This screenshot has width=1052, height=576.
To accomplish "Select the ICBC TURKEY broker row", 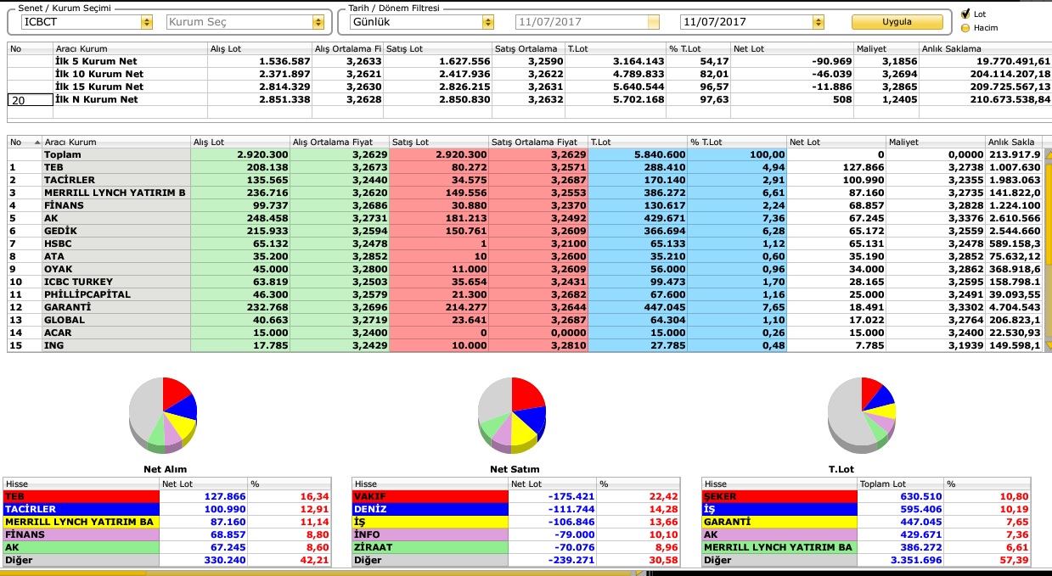I will (x=525, y=282).
